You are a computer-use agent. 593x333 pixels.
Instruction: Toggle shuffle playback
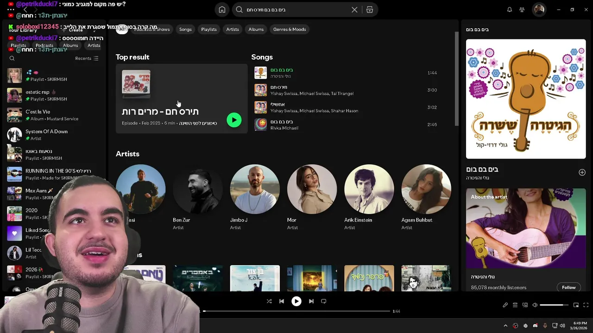click(x=269, y=301)
